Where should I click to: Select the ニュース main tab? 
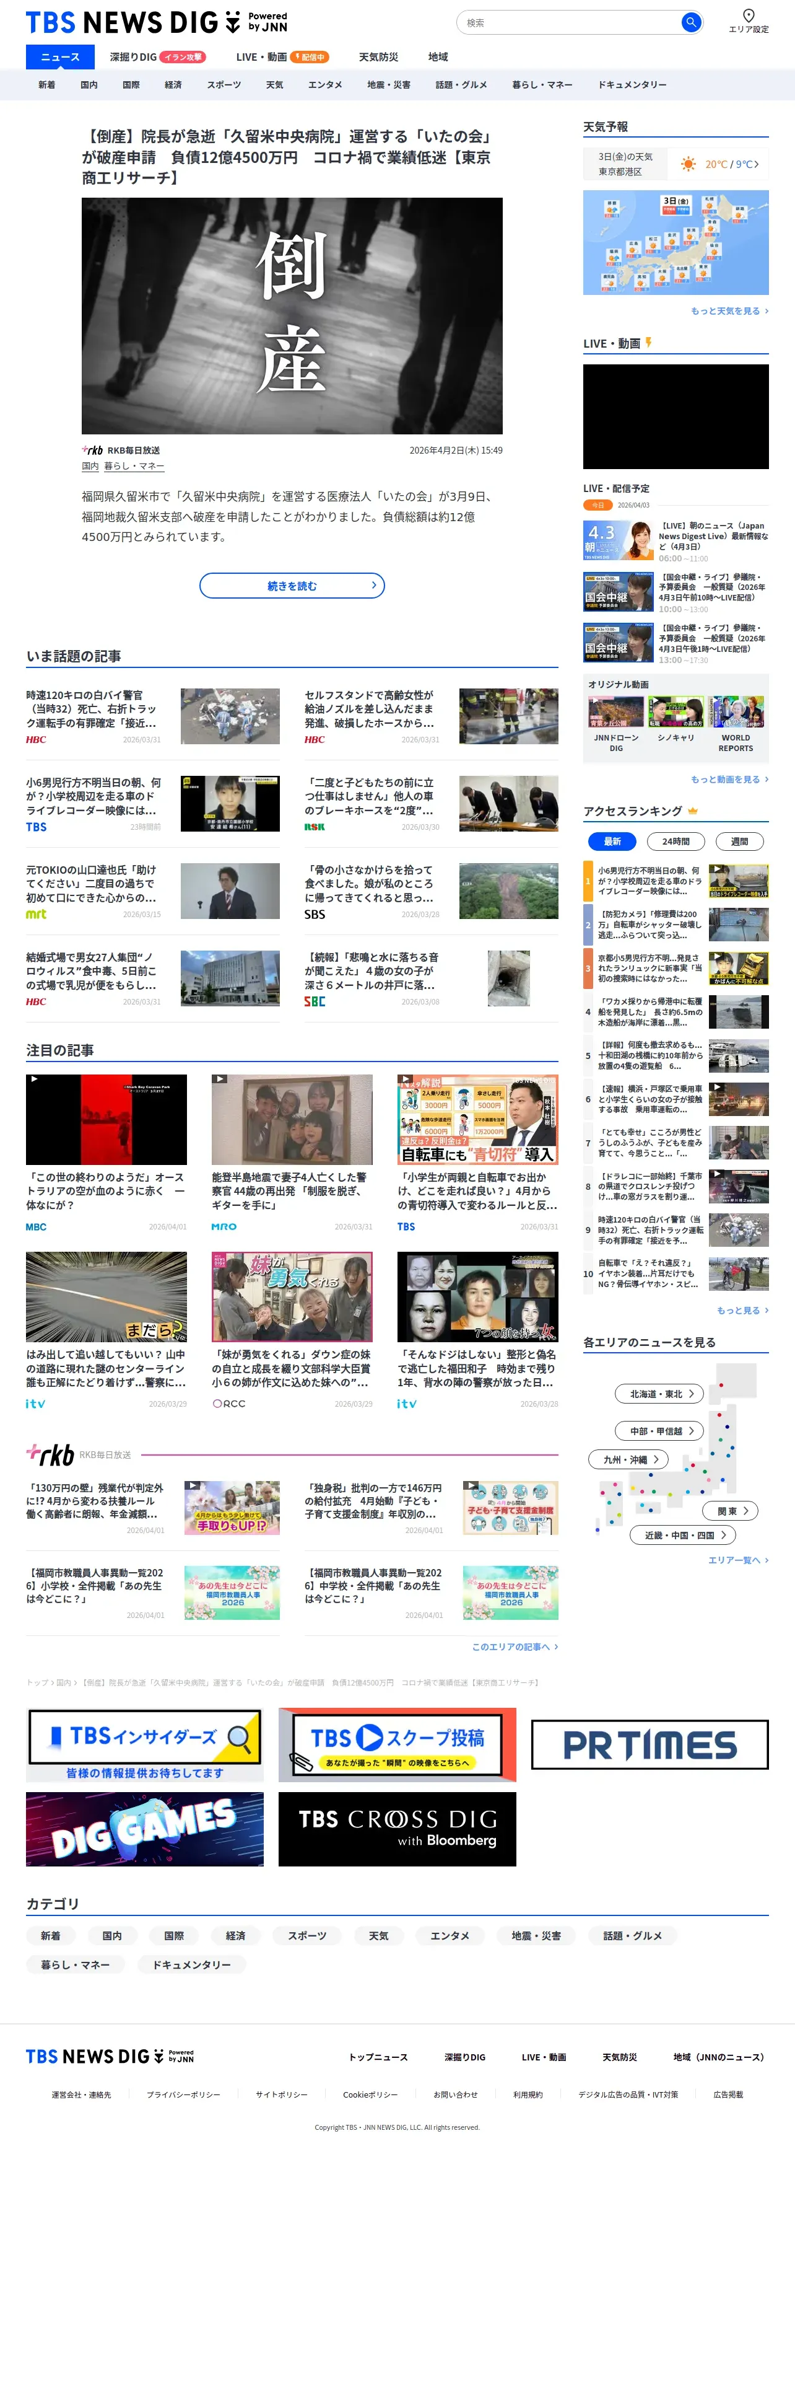click(60, 56)
